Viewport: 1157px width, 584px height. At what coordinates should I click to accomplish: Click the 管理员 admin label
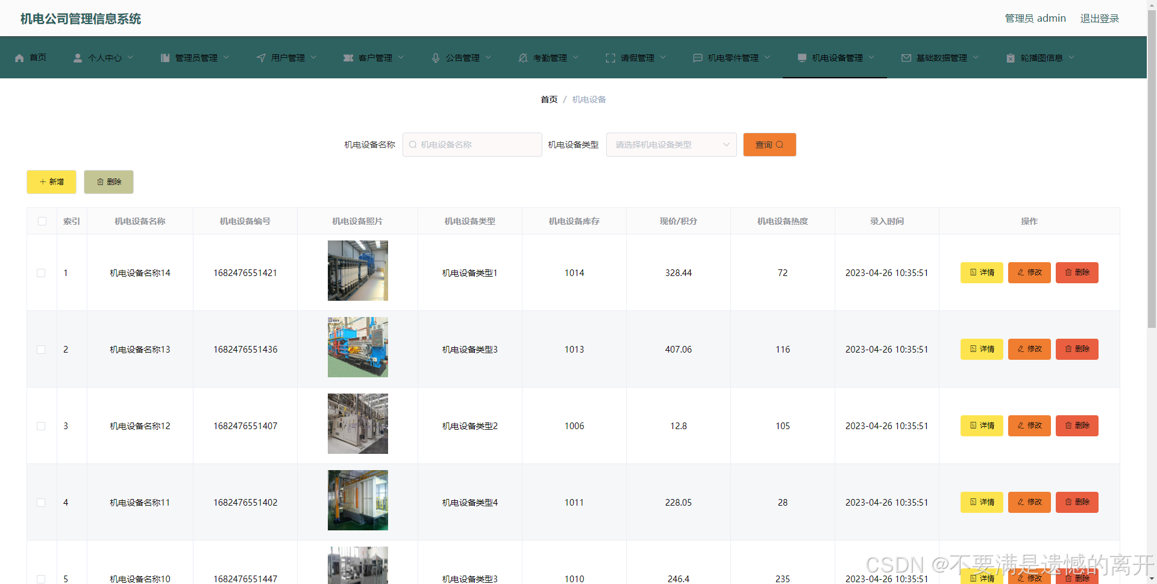(x=1035, y=19)
